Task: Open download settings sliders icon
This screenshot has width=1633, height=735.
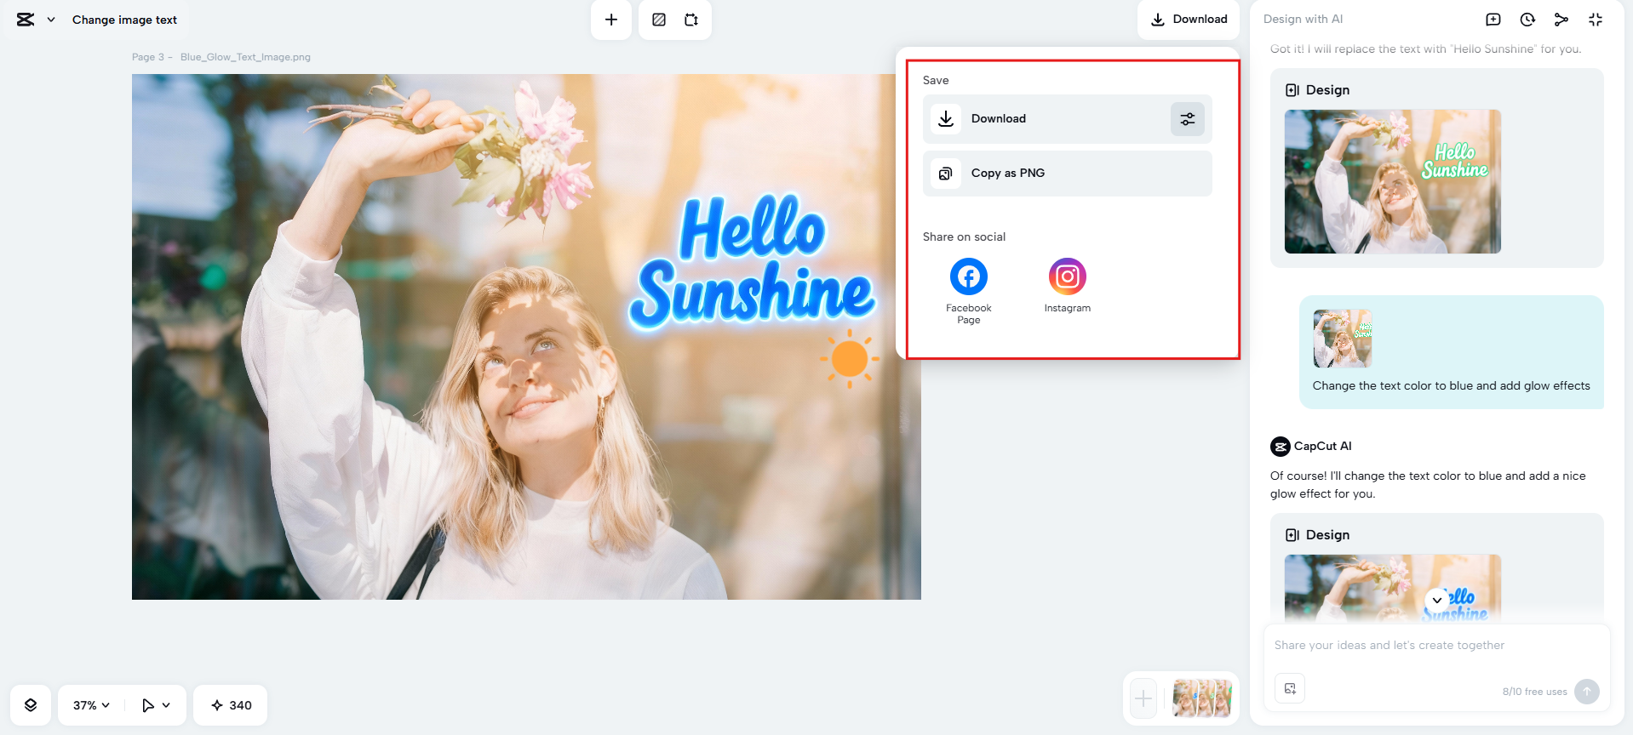Action: pos(1188,119)
